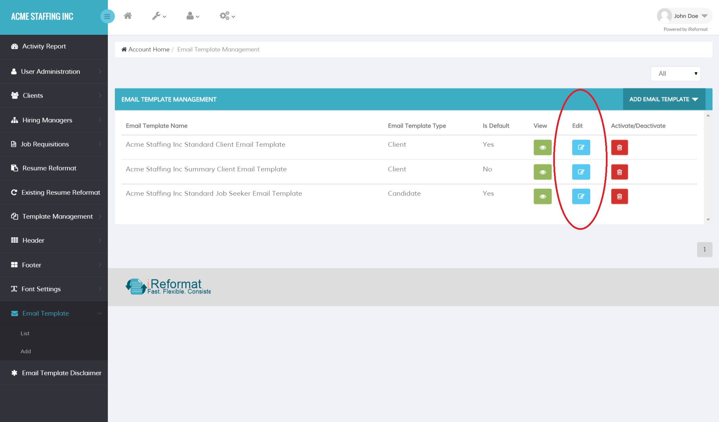View the Standard Job Seeker Email Template
Image resolution: width=719 pixels, height=422 pixels.
[543, 196]
